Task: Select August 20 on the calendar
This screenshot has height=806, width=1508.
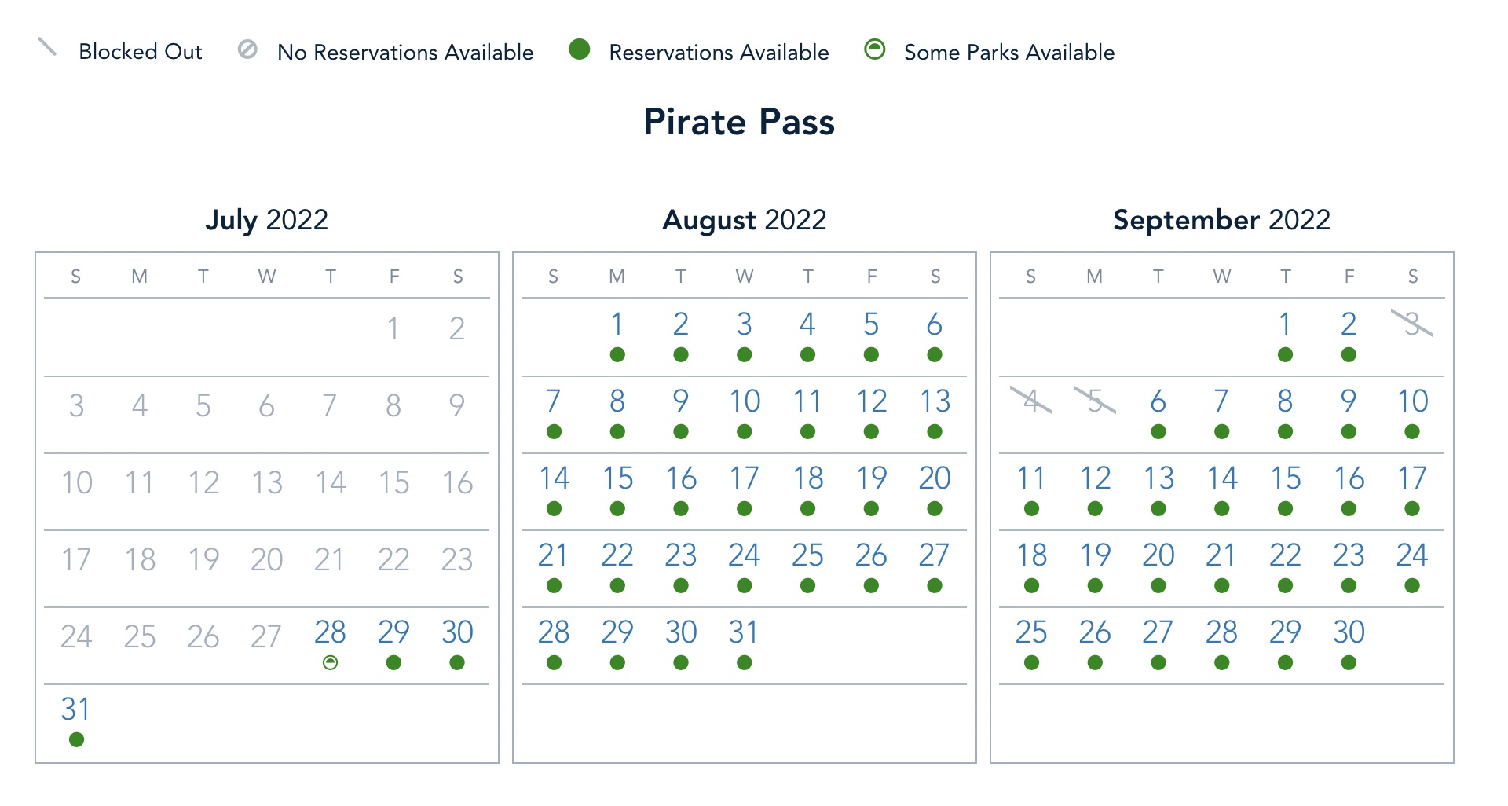Action: pos(935,478)
